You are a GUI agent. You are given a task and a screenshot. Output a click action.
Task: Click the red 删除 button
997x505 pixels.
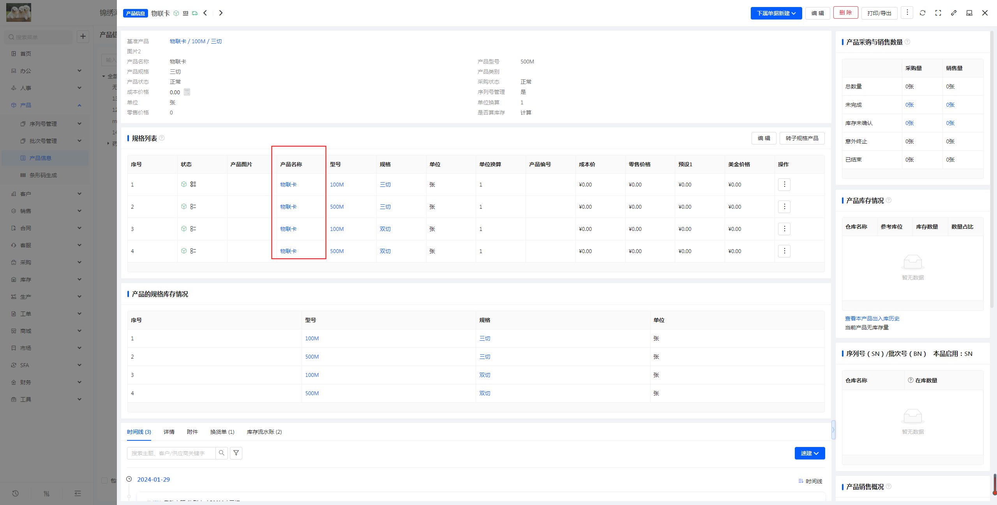tap(845, 13)
